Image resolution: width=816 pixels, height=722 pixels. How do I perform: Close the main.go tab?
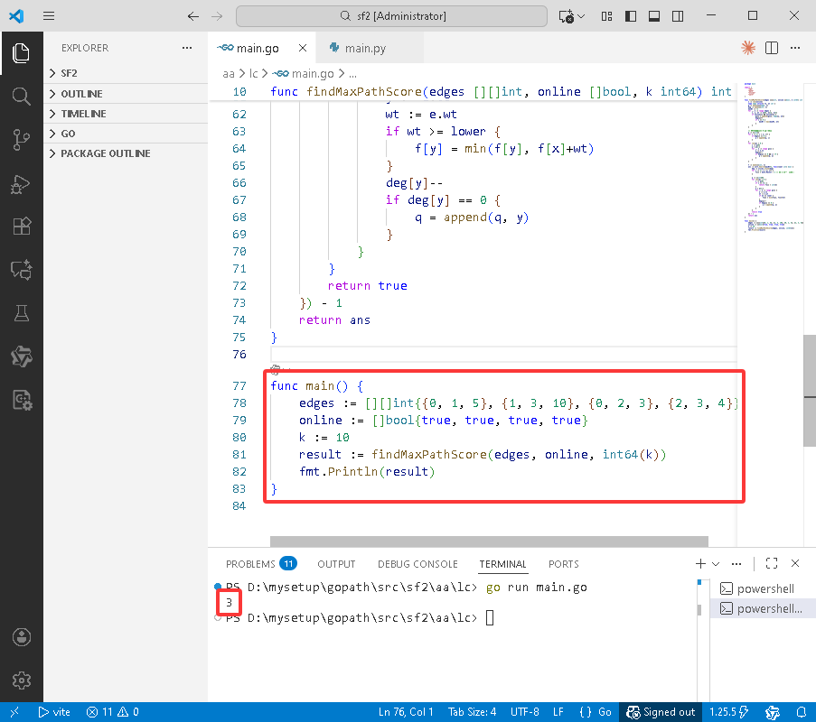tap(303, 48)
